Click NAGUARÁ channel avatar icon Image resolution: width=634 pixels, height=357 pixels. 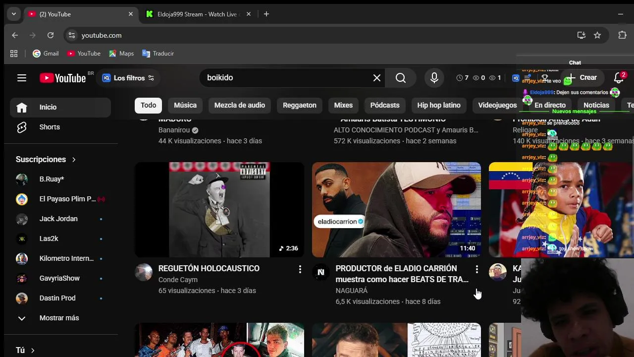[321, 272]
